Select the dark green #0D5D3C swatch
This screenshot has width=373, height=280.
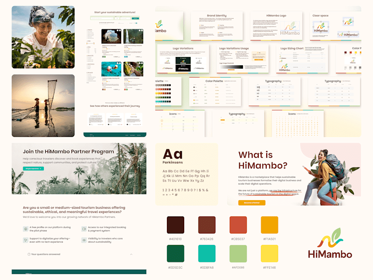(176, 253)
